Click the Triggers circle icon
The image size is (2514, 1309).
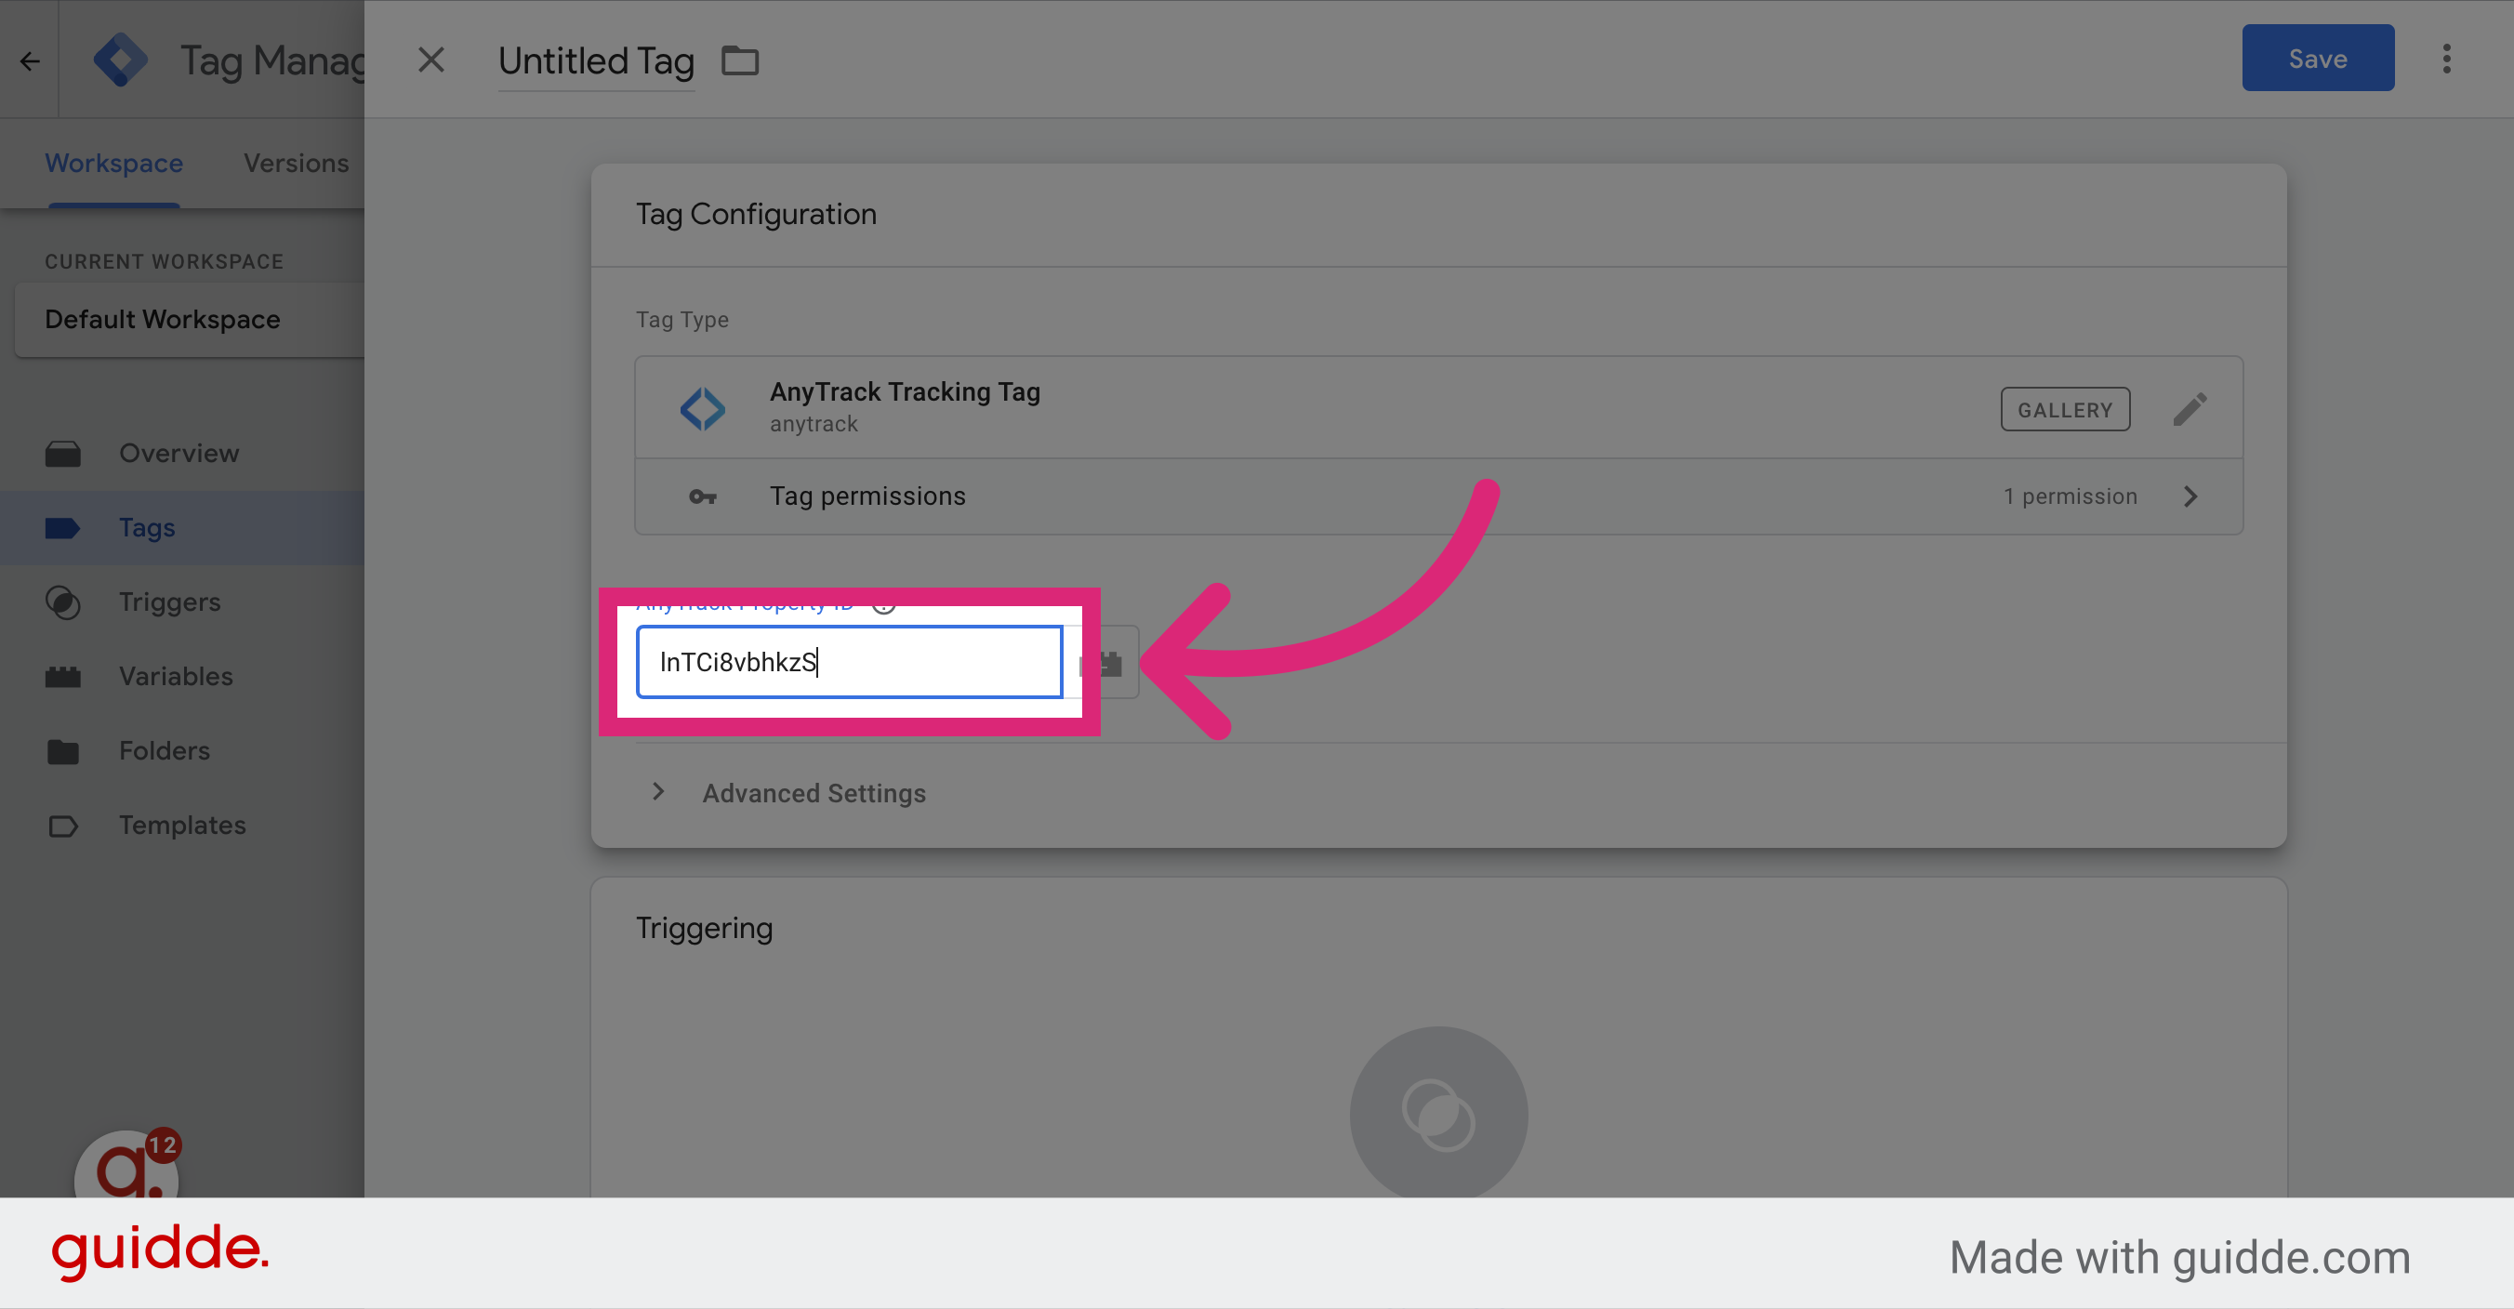click(x=63, y=602)
